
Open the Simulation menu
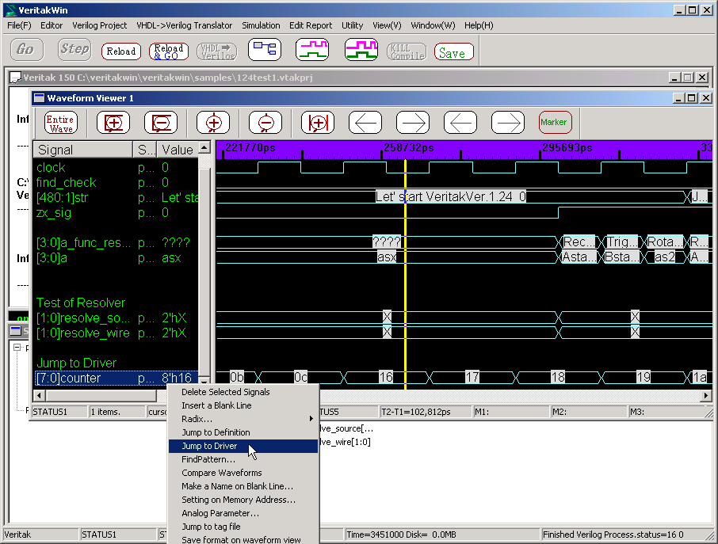click(x=261, y=25)
